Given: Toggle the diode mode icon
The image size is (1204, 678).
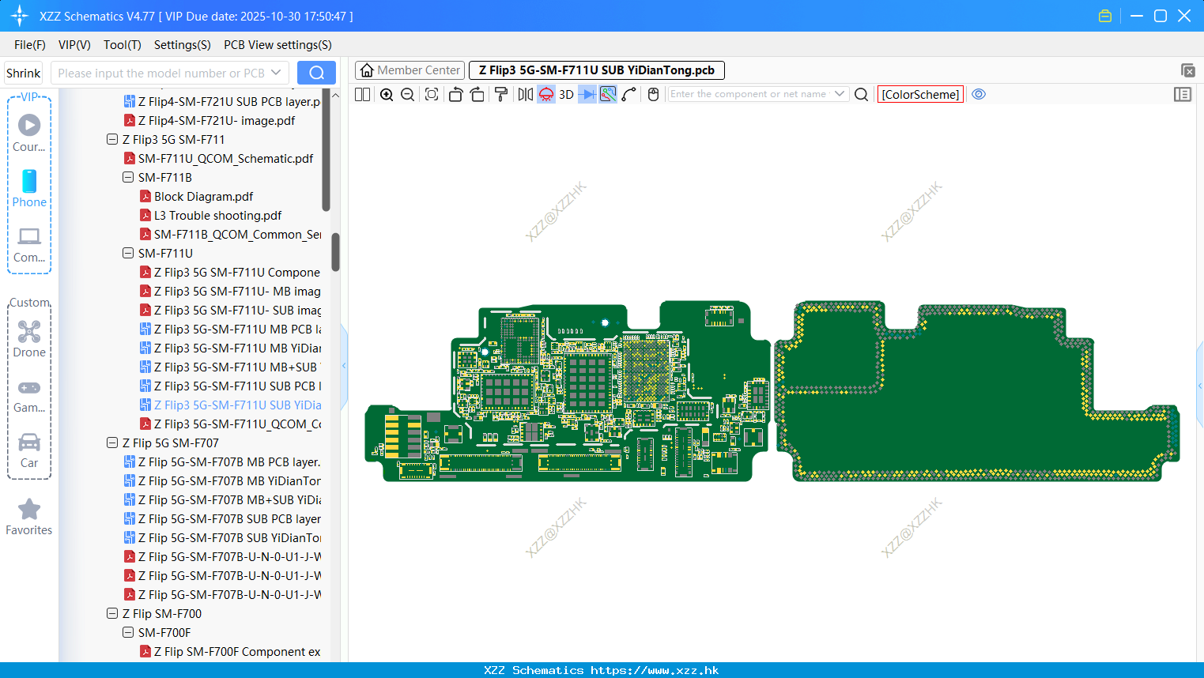Looking at the screenshot, I should [x=587, y=94].
